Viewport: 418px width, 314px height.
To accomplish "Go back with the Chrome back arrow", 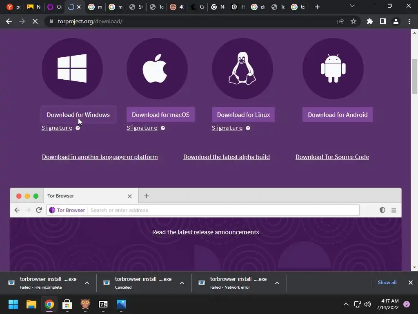I will [9, 21].
